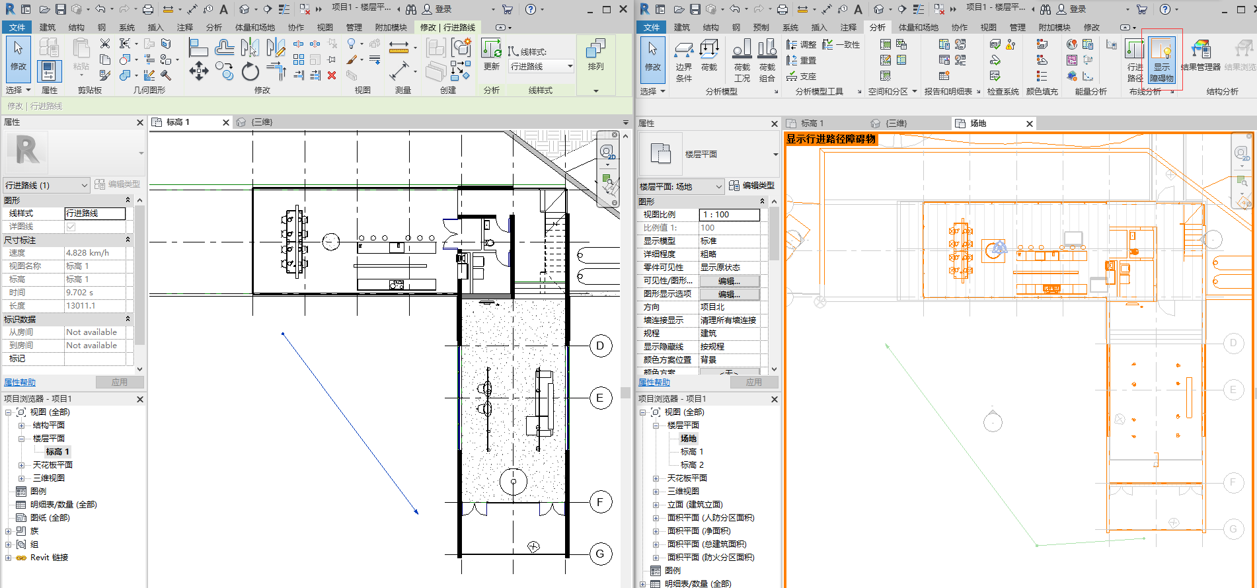This screenshot has width=1257, height=588.
Task: Open the 分析 ribbon tab in left window
Action: point(214,27)
